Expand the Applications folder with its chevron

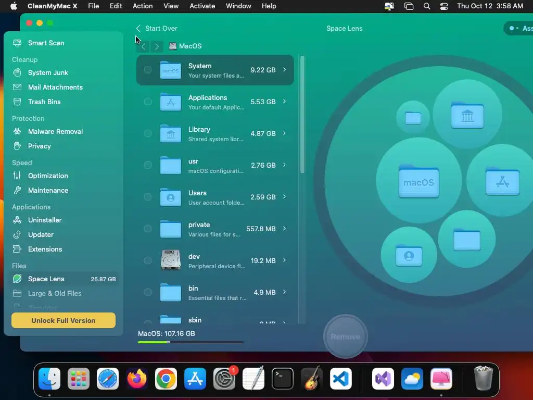click(x=285, y=102)
